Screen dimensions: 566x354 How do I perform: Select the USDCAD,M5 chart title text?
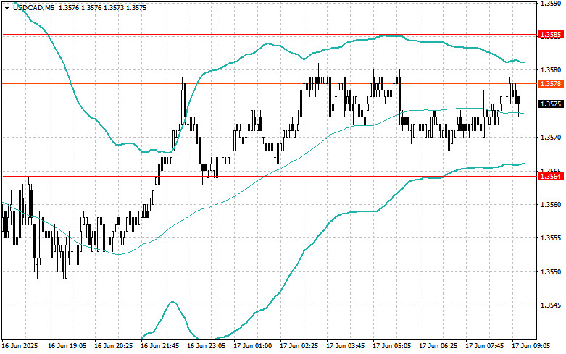tap(33, 7)
